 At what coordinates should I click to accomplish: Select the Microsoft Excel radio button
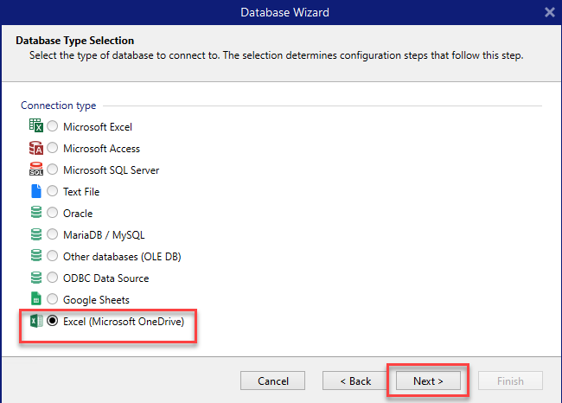[53, 127]
